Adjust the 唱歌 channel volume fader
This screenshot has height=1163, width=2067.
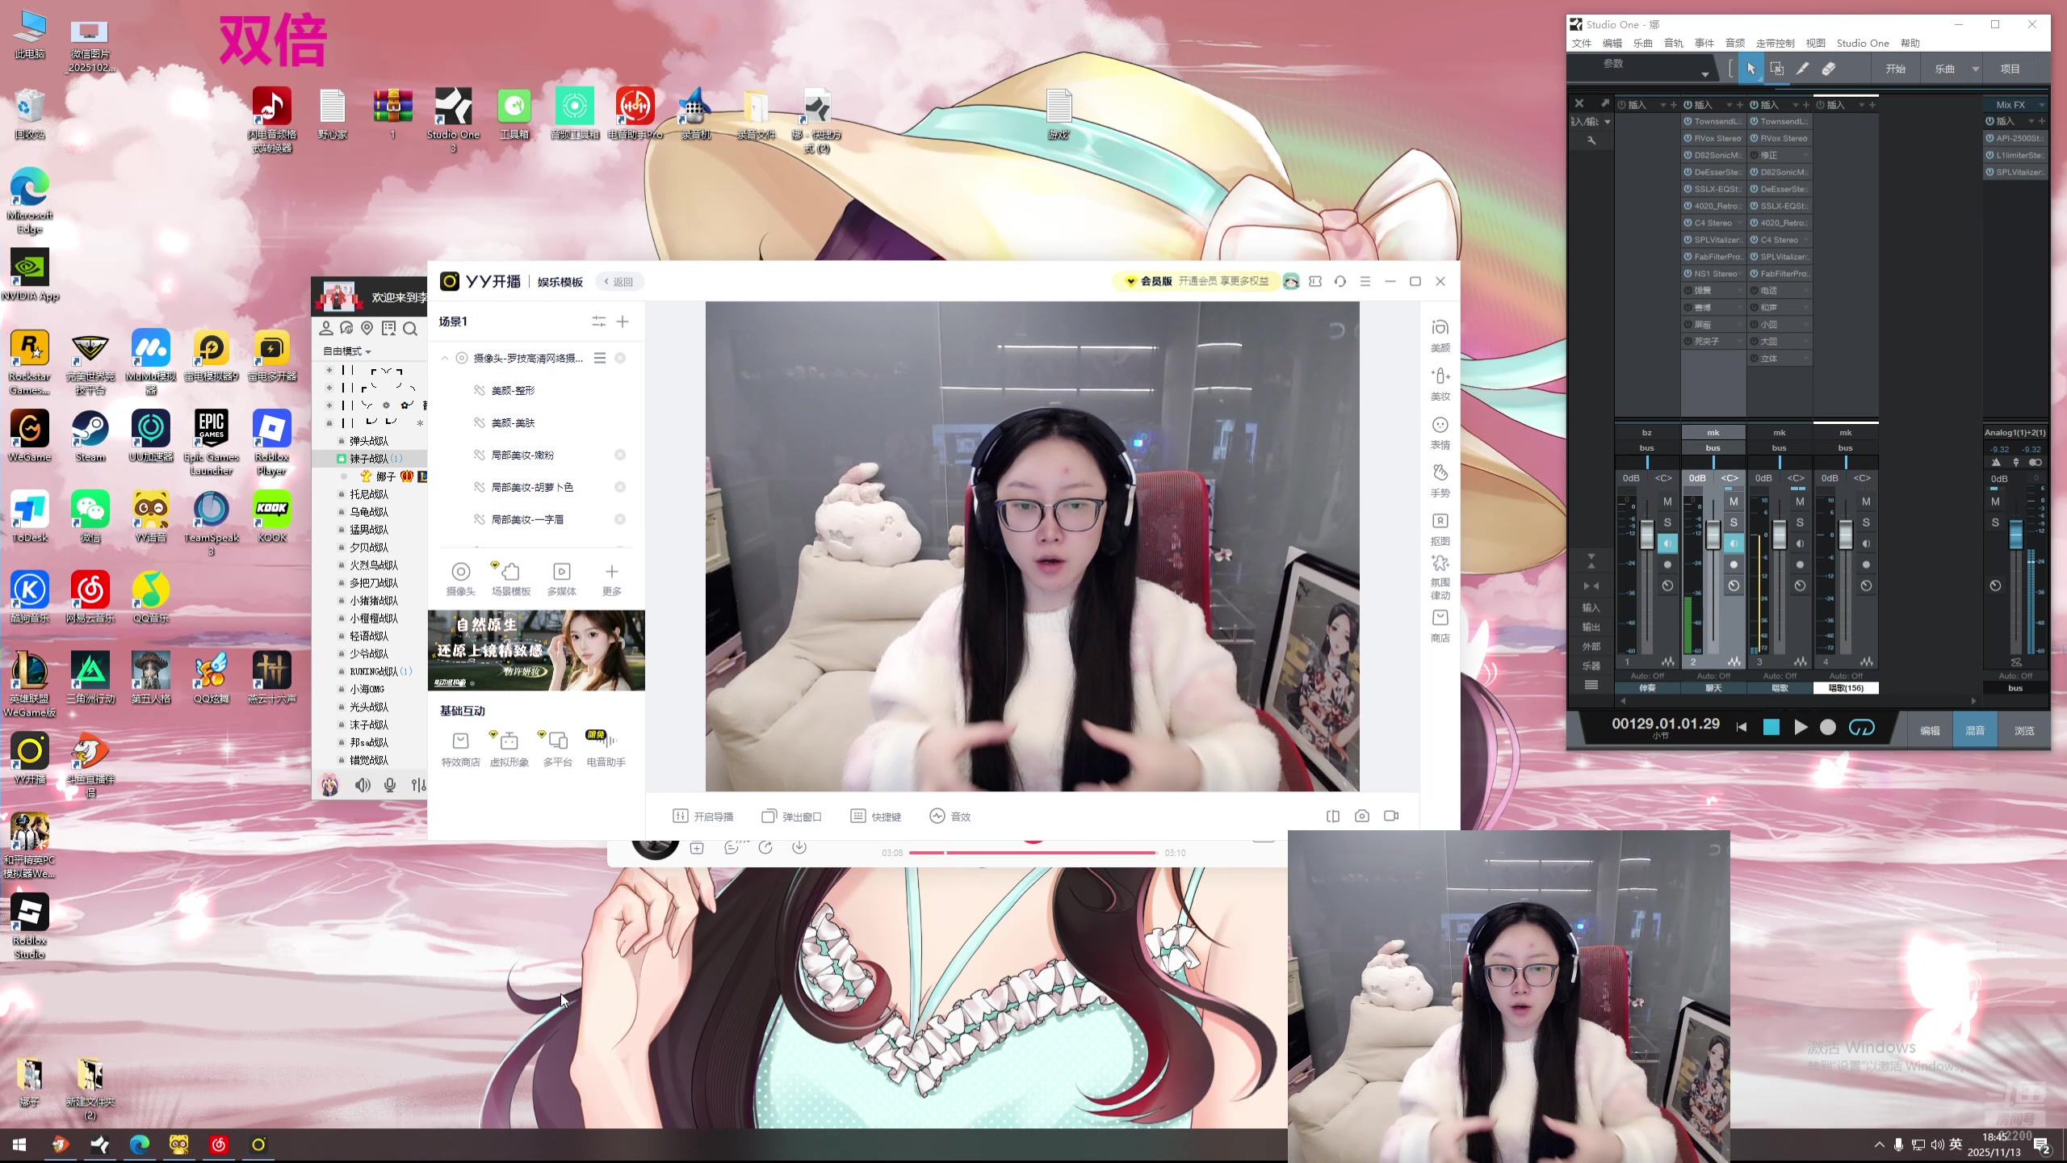1779,534
